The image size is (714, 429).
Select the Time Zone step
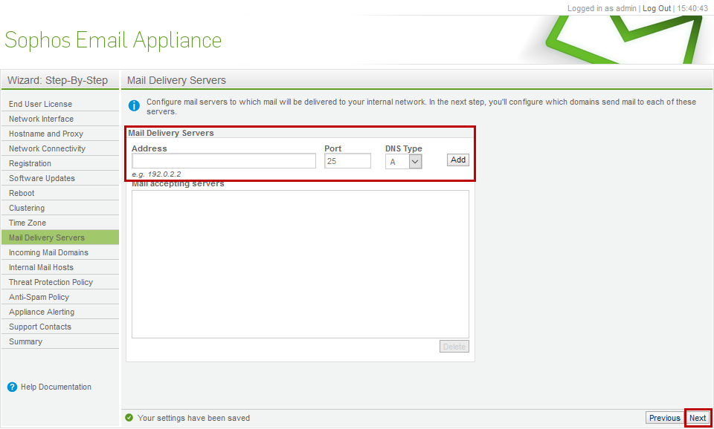[x=60, y=223]
